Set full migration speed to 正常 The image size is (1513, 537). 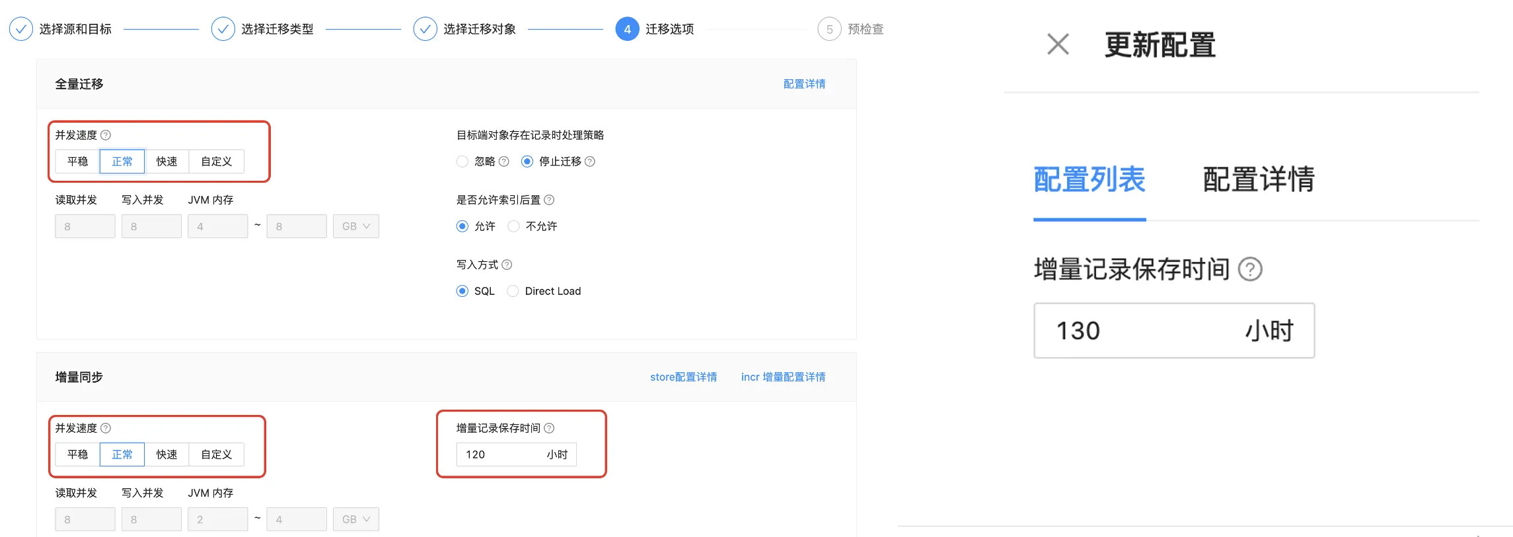pyautogui.click(x=122, y=162)
